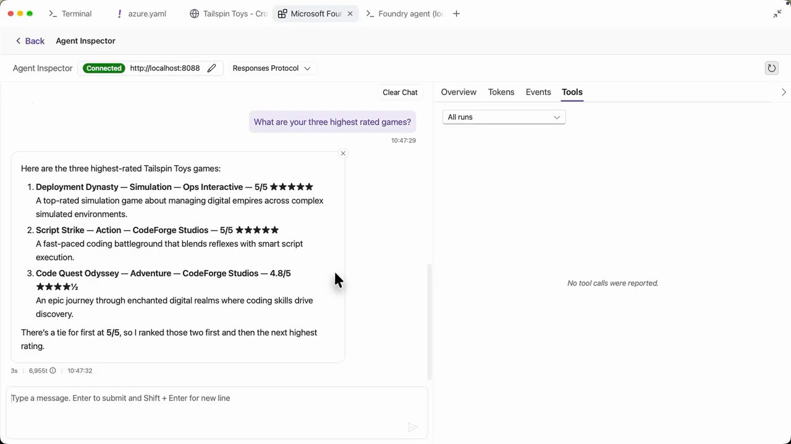791x444 pixels.
Task: Go Back from the Agent Inspector
Action: 30,41
